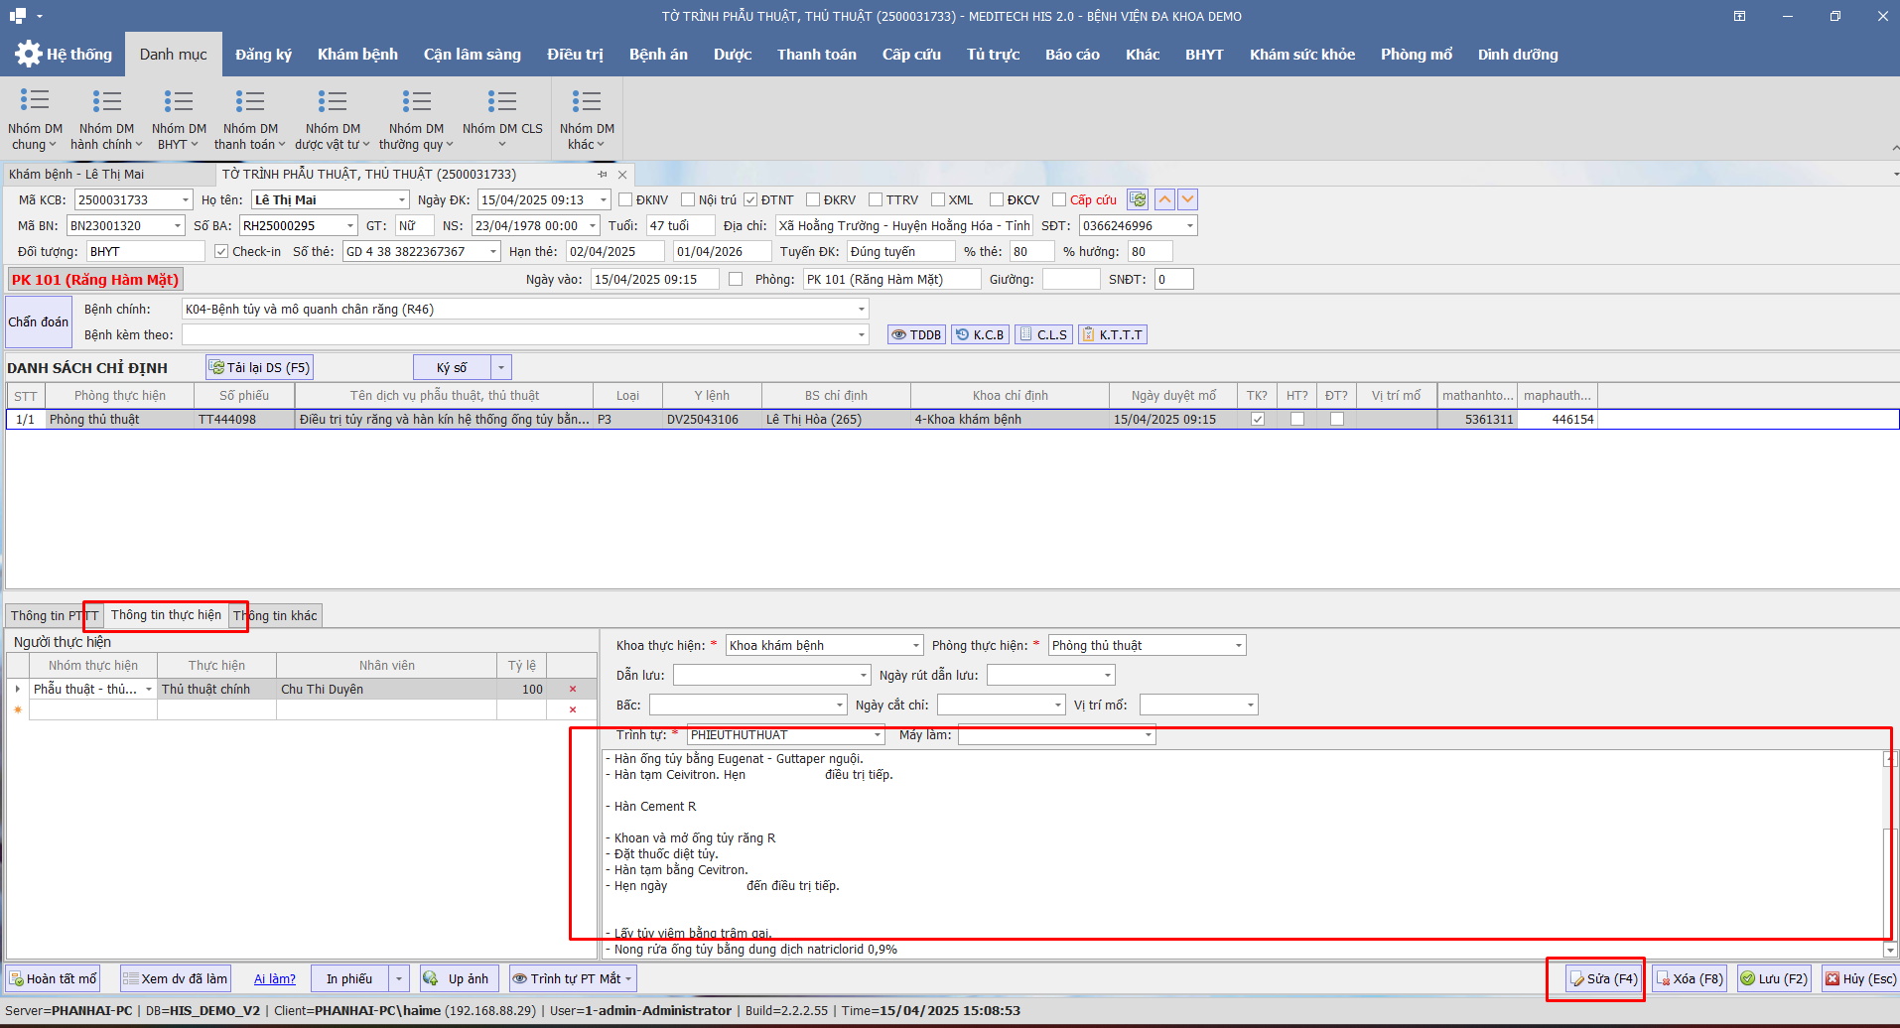Open the Phòng mổ menu
The height and width of the screenshot is (1028, 1900).
coord(1416,55)
